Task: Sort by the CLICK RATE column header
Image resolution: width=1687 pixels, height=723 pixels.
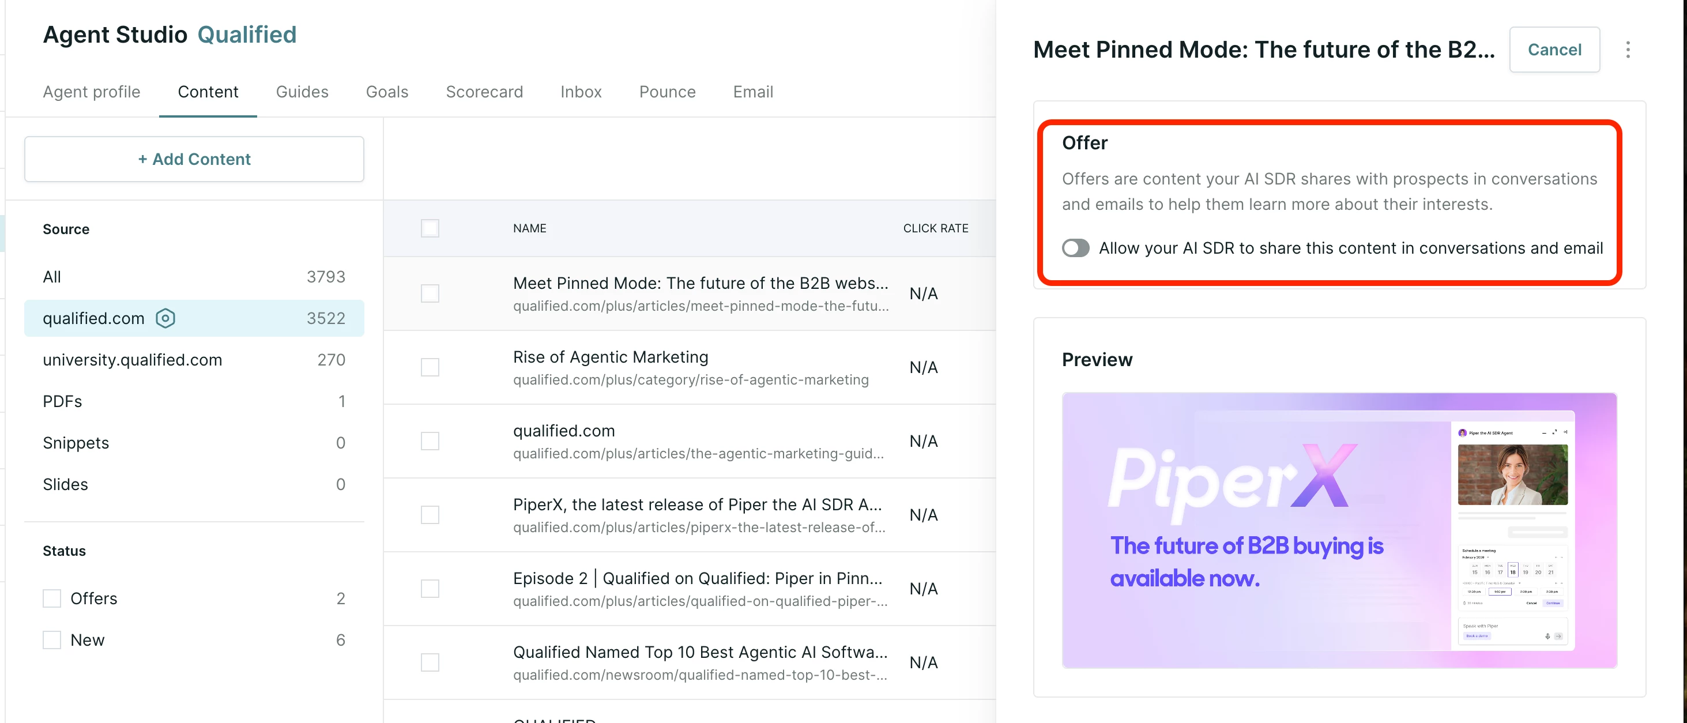Action: (935, 228)
